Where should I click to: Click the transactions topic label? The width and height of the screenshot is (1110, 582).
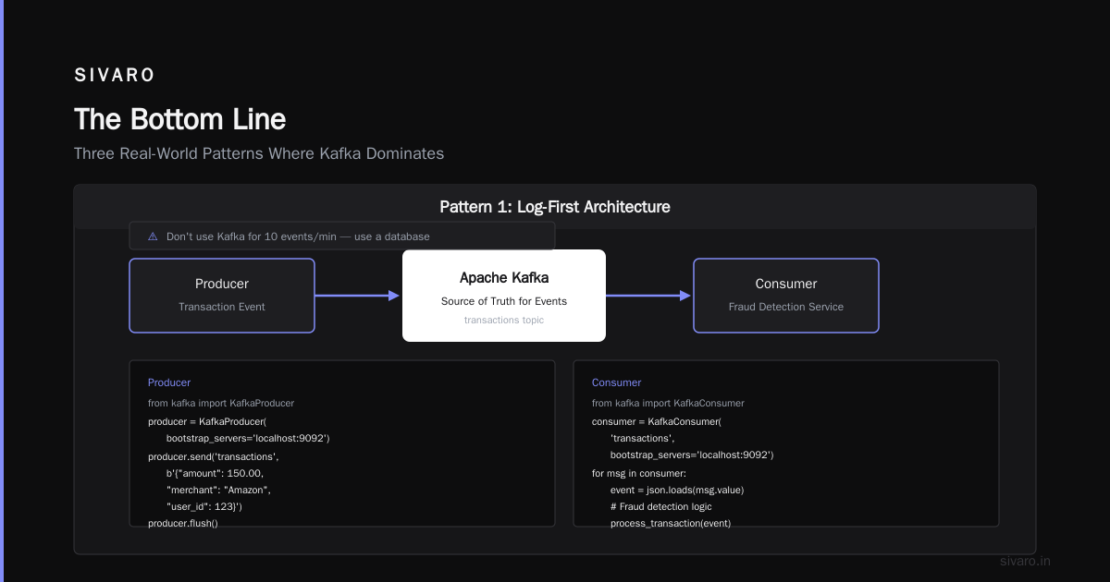[x=504, y=320]
